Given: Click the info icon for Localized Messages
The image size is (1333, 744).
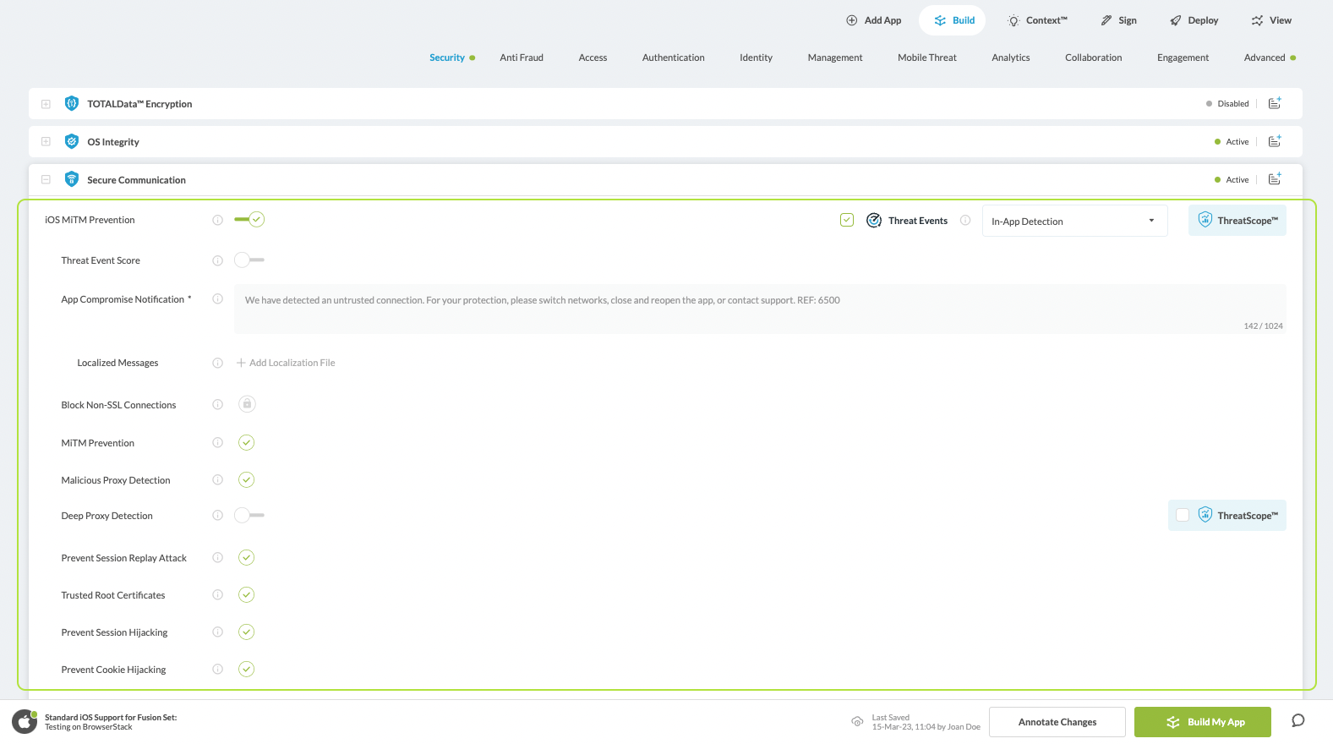Looking at the screenshot, I should click(217, 363).
